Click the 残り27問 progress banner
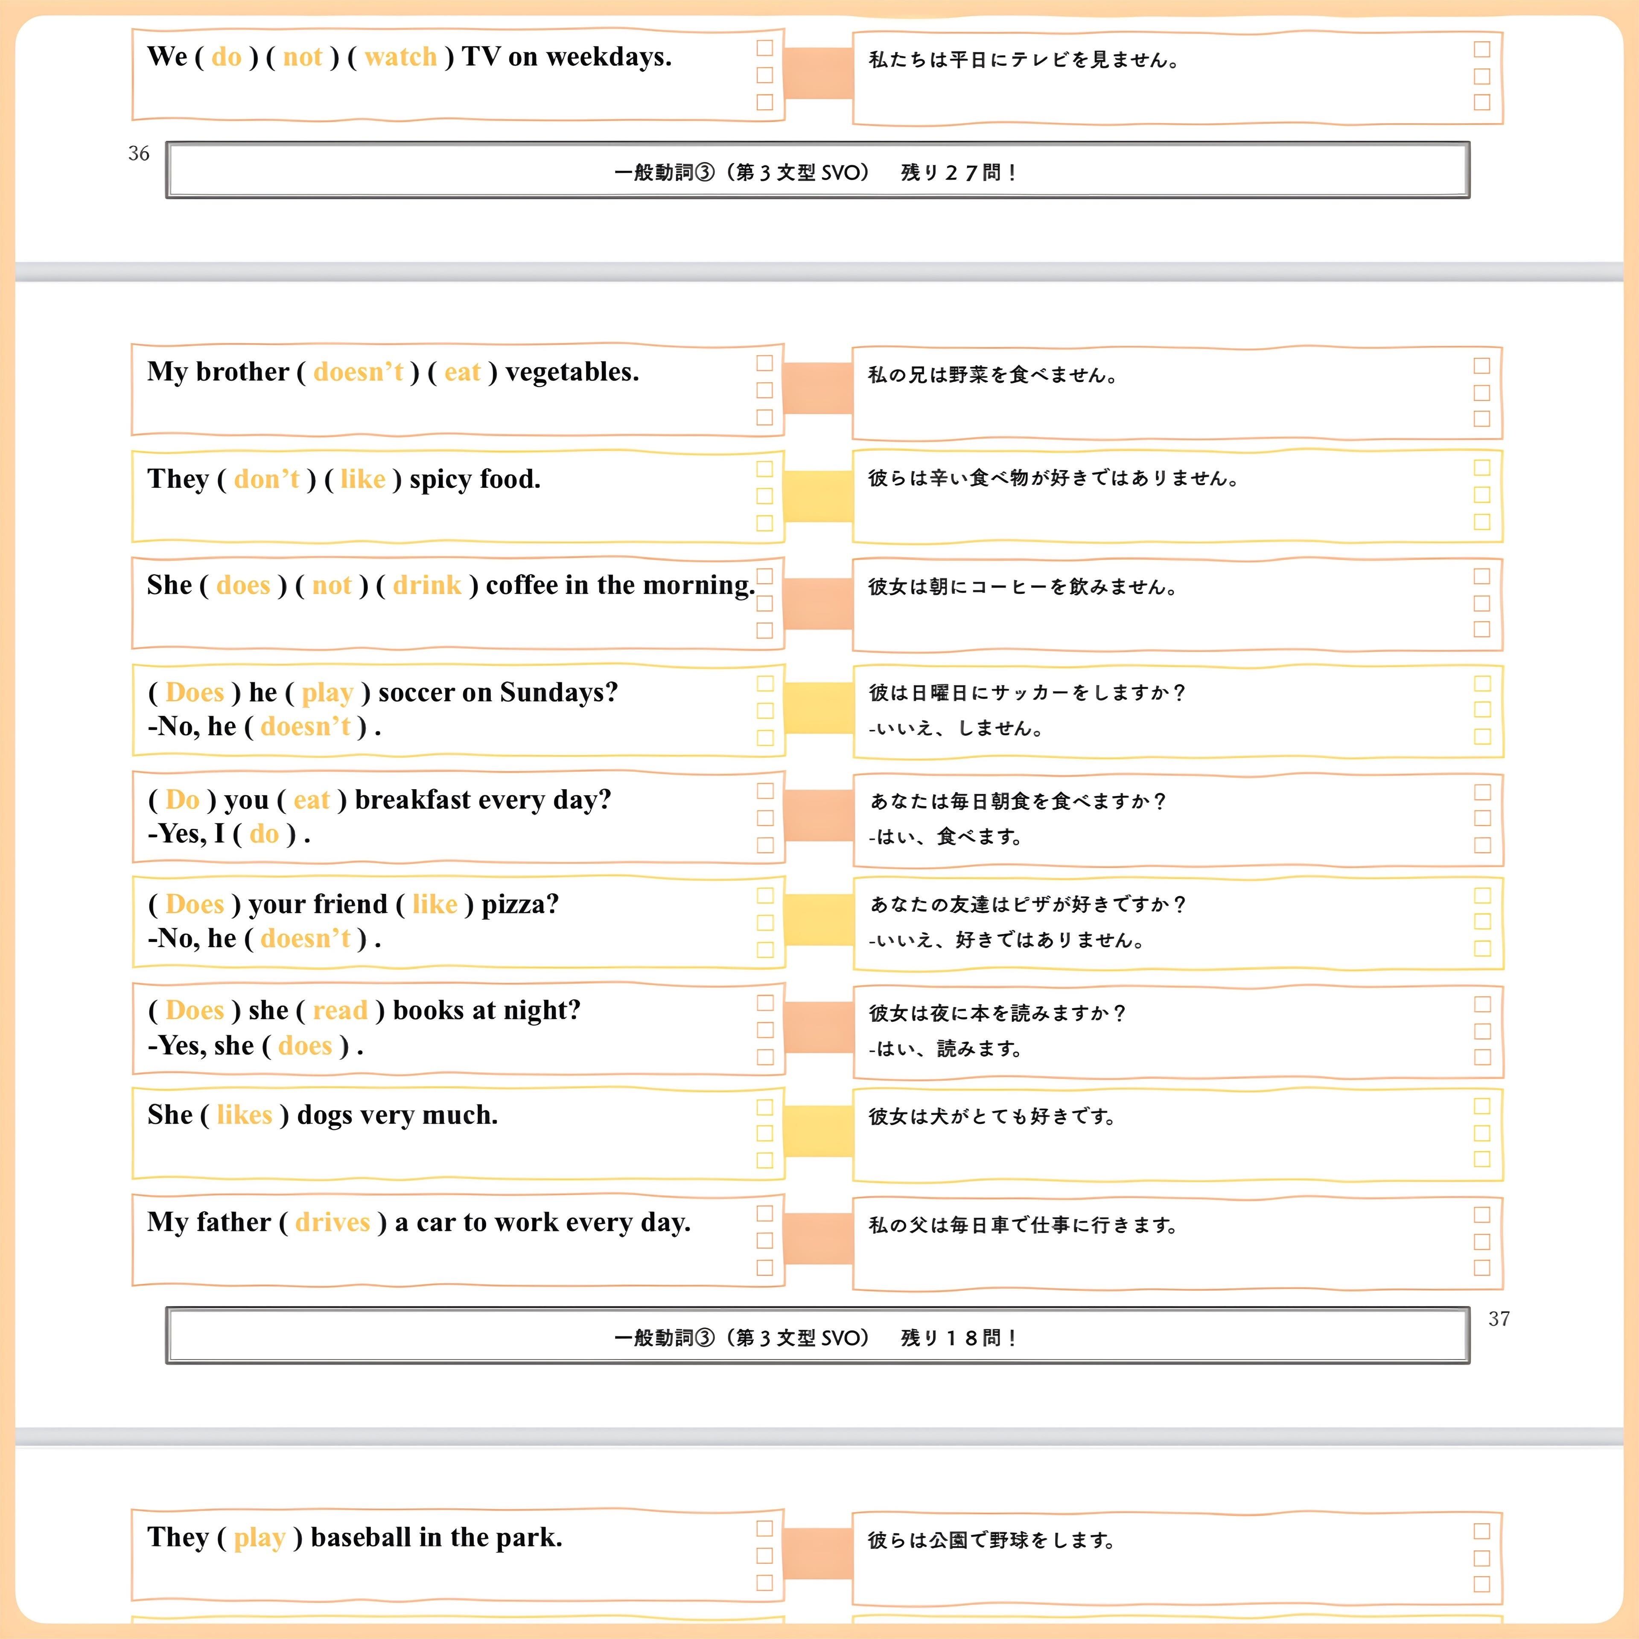The width and height of the screenshot is (1639, 1639). (817, 171)
